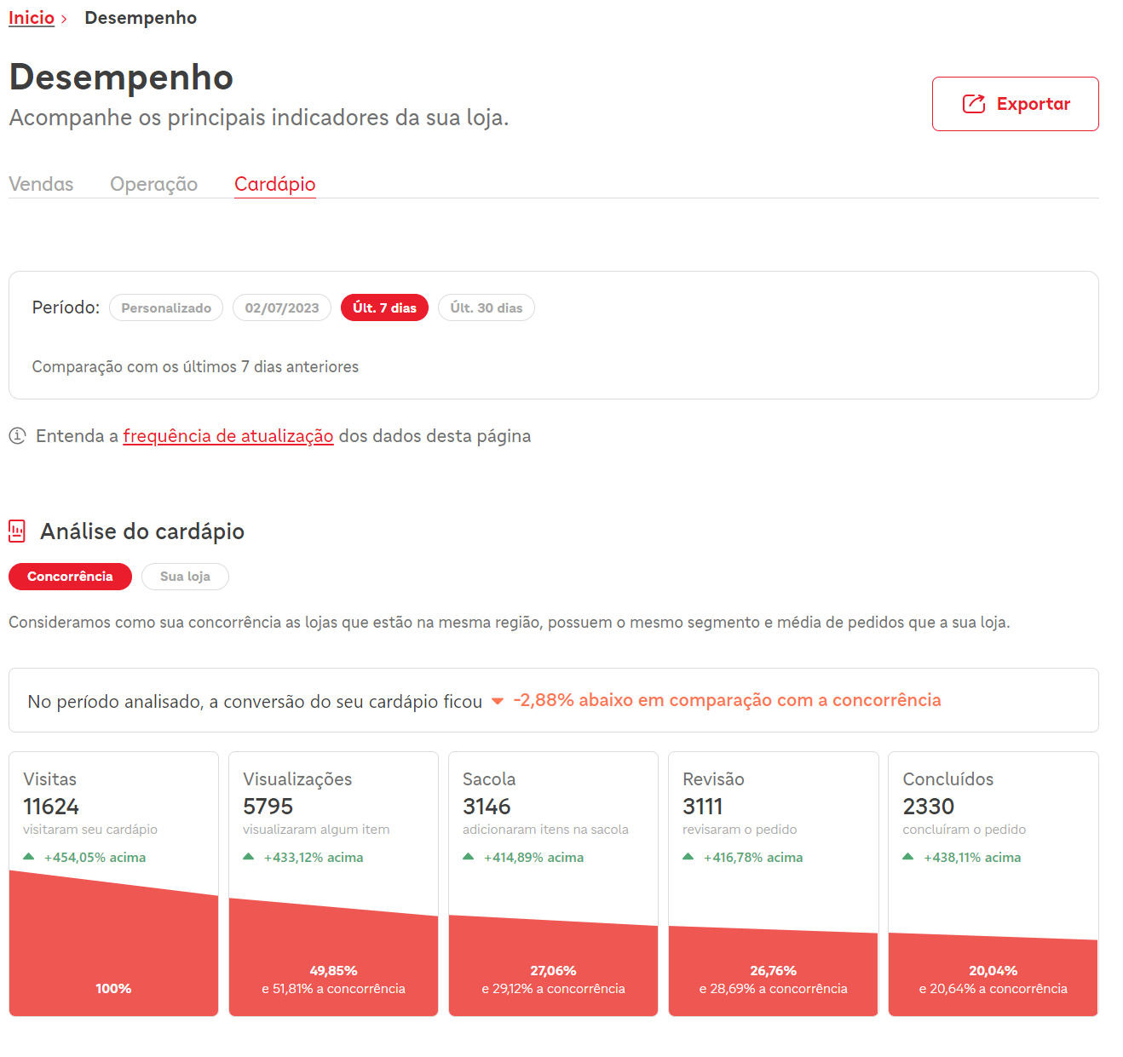1123x1057 pixels.
Task: Click the orange down arrow before -2,88%
Action: pos(498,702)
